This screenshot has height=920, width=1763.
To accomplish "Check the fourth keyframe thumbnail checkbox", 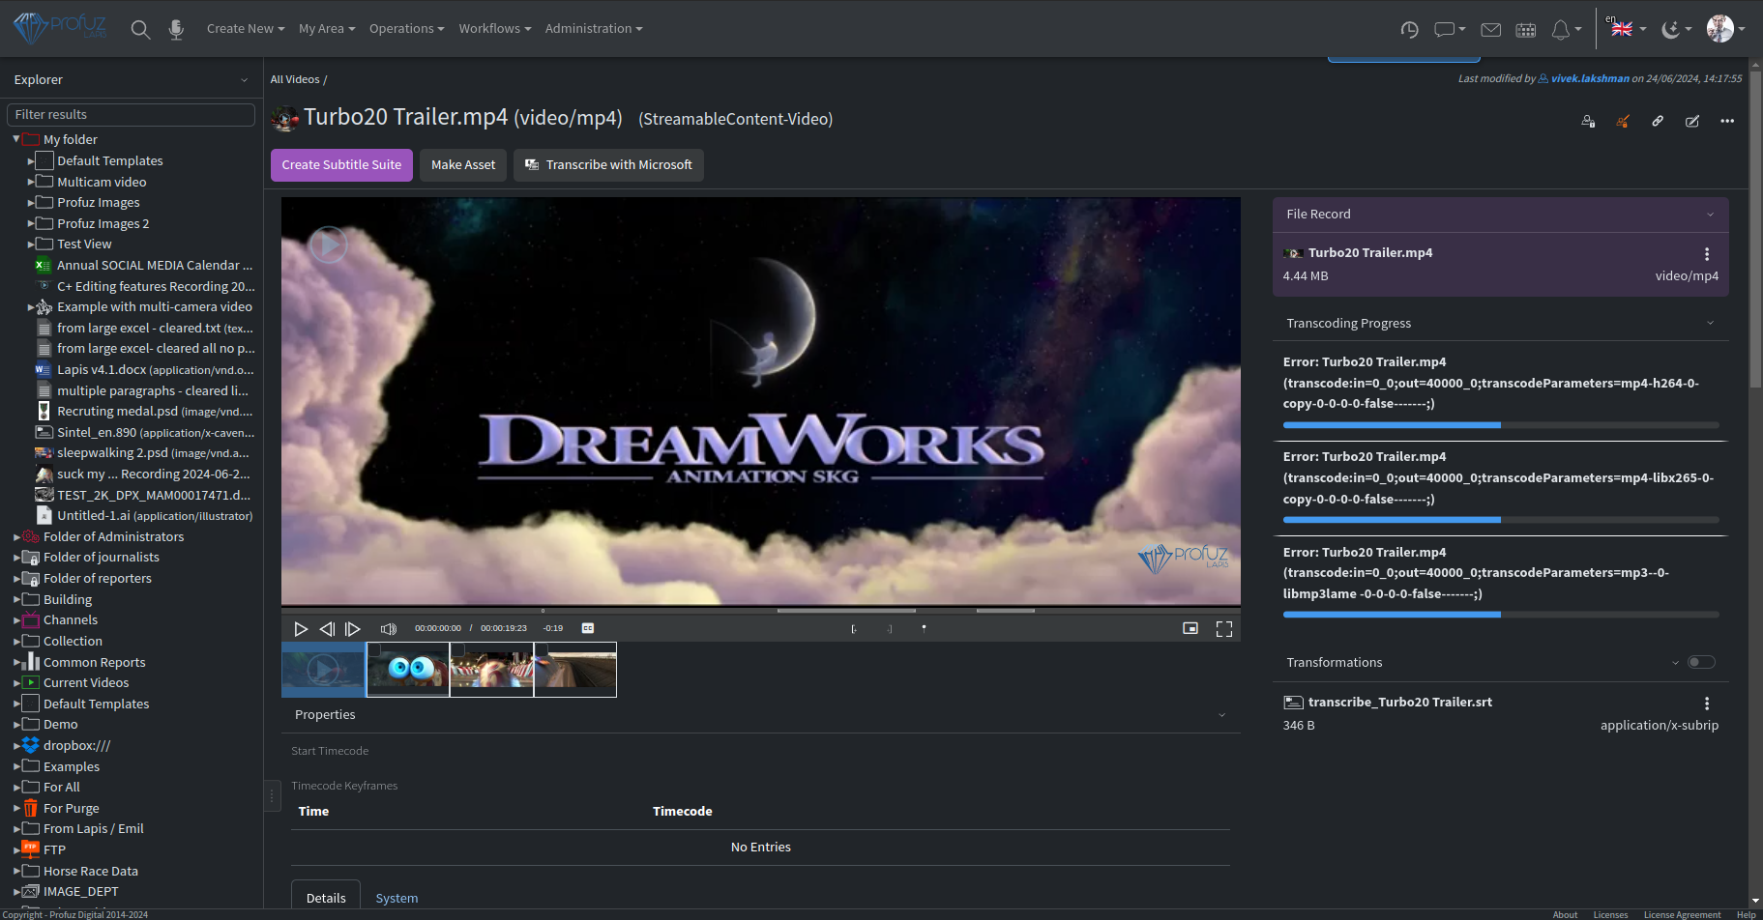I will pos(542,649).
